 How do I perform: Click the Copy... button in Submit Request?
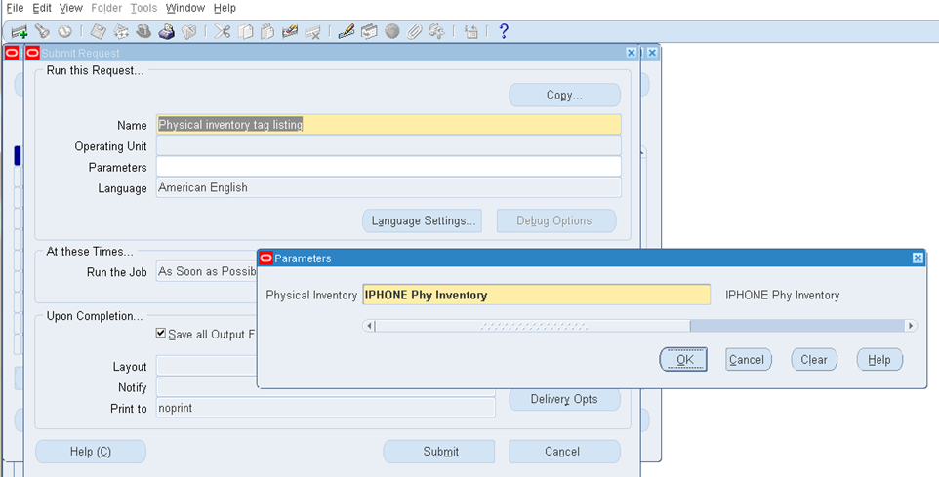pos(564,95)
